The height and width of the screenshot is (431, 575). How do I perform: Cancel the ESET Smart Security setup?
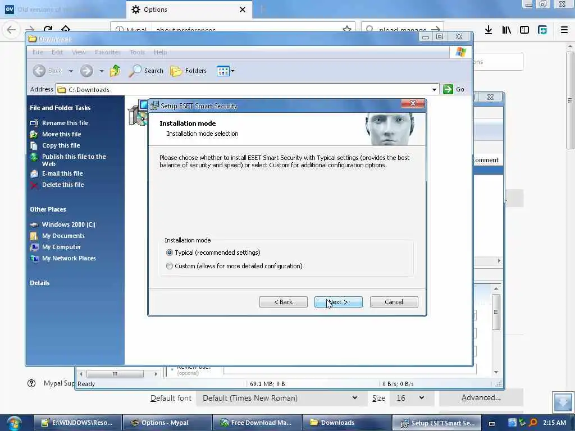(x=394, y=302)
